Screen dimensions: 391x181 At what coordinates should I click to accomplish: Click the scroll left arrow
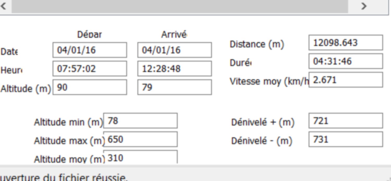[4, 6]
